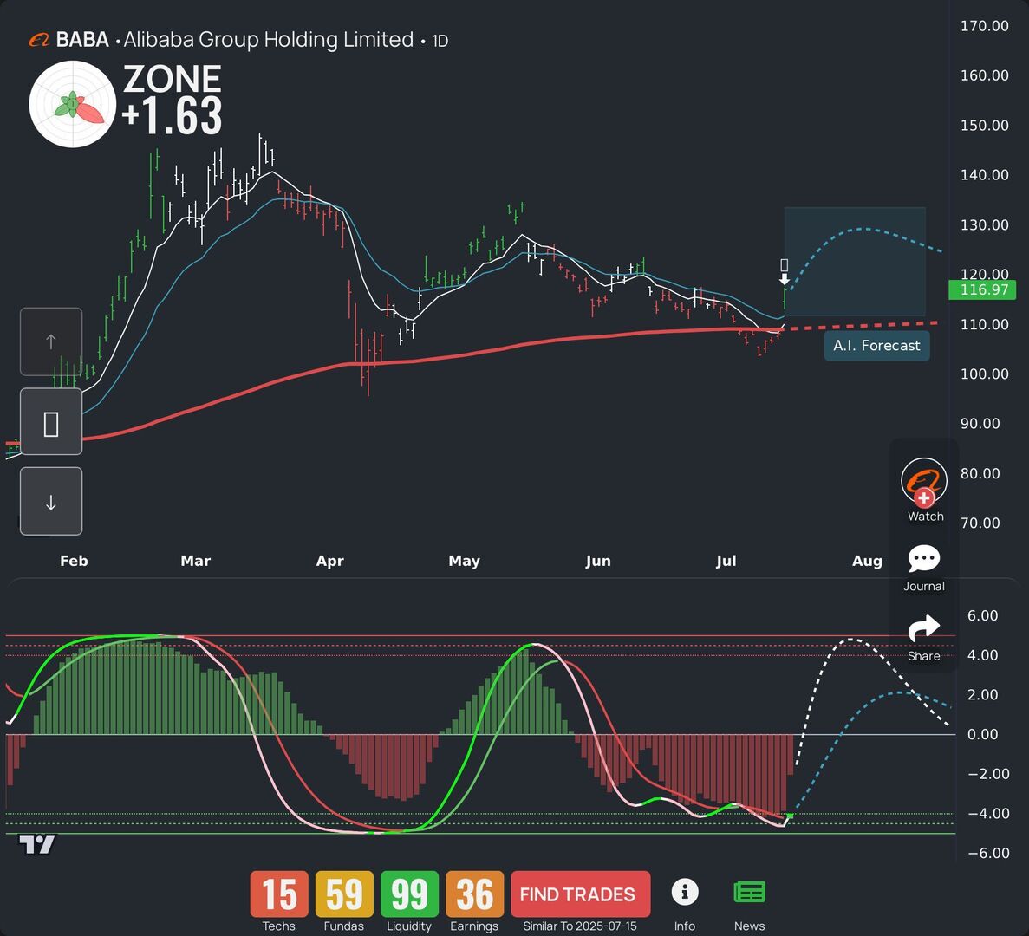Image resolution: width=1029 pixels, height=936 pixels.
Task: Click the Apr label on time axis
Action: [329, 561]
